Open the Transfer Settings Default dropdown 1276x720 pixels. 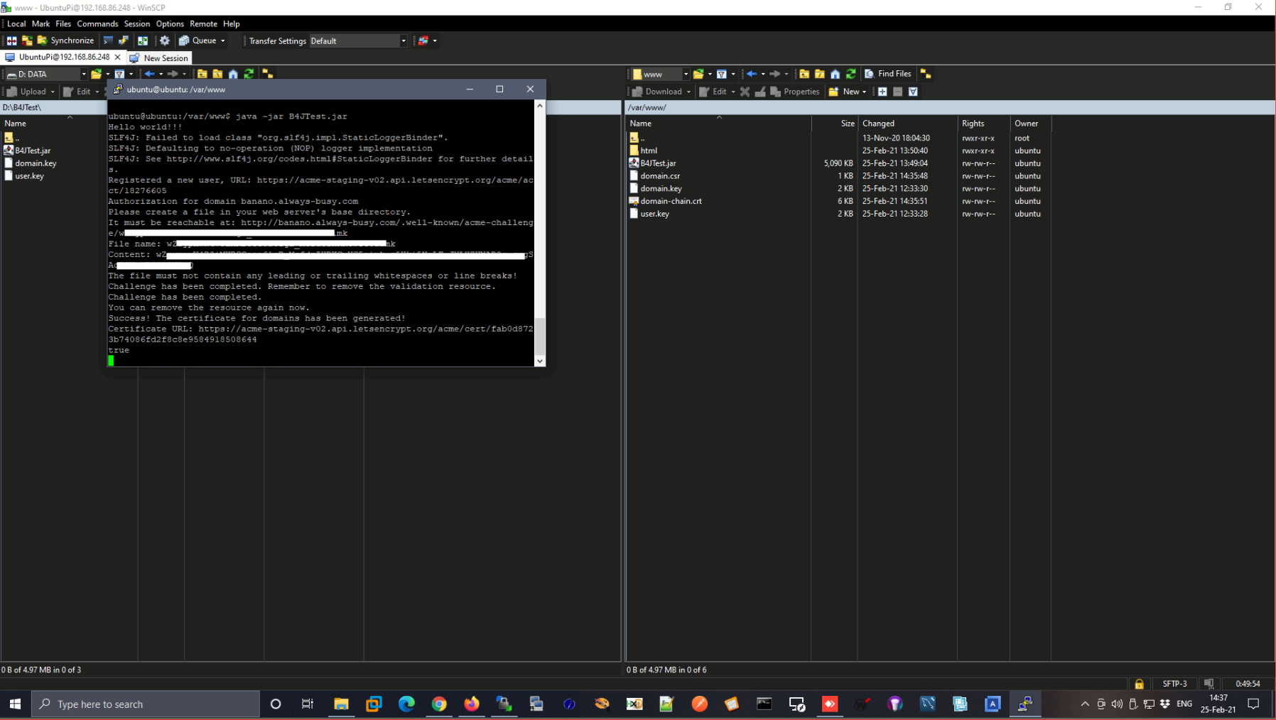[403, 41]
